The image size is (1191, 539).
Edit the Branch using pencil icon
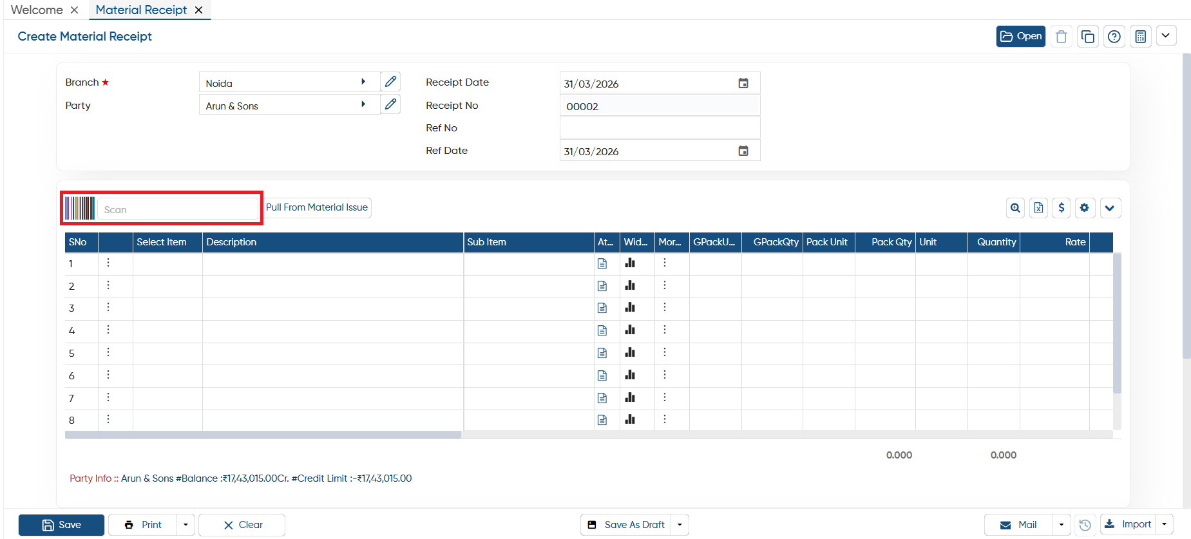coord(390,82)
